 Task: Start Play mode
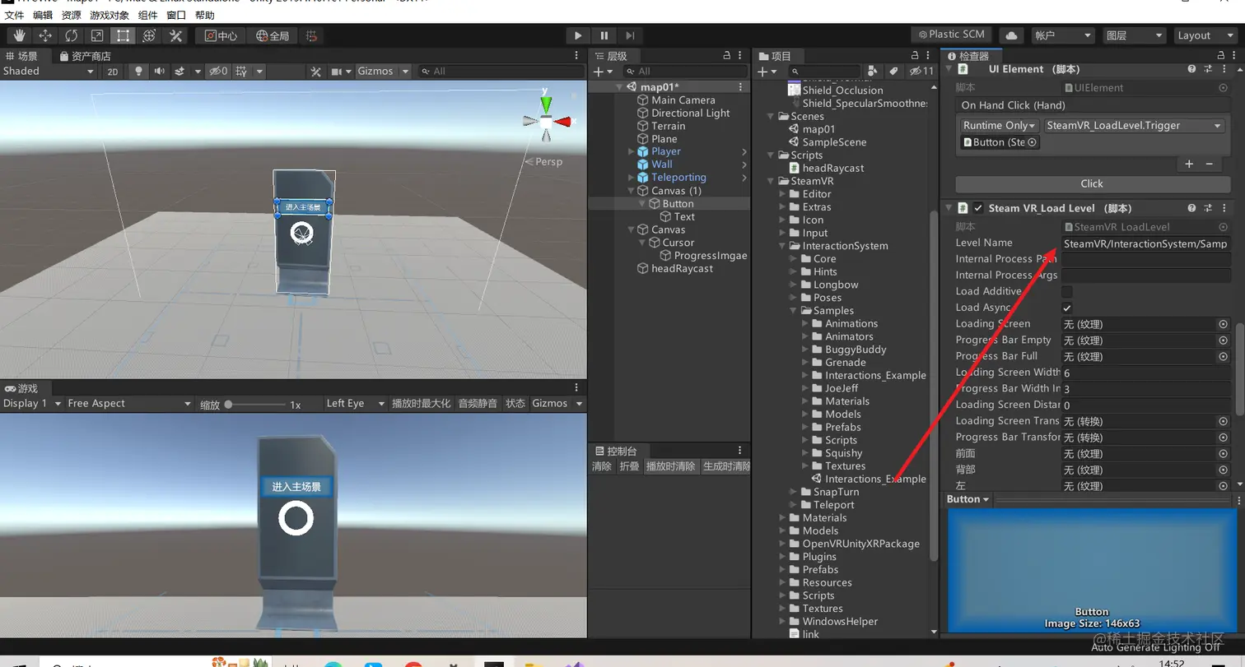click(578, 35)
